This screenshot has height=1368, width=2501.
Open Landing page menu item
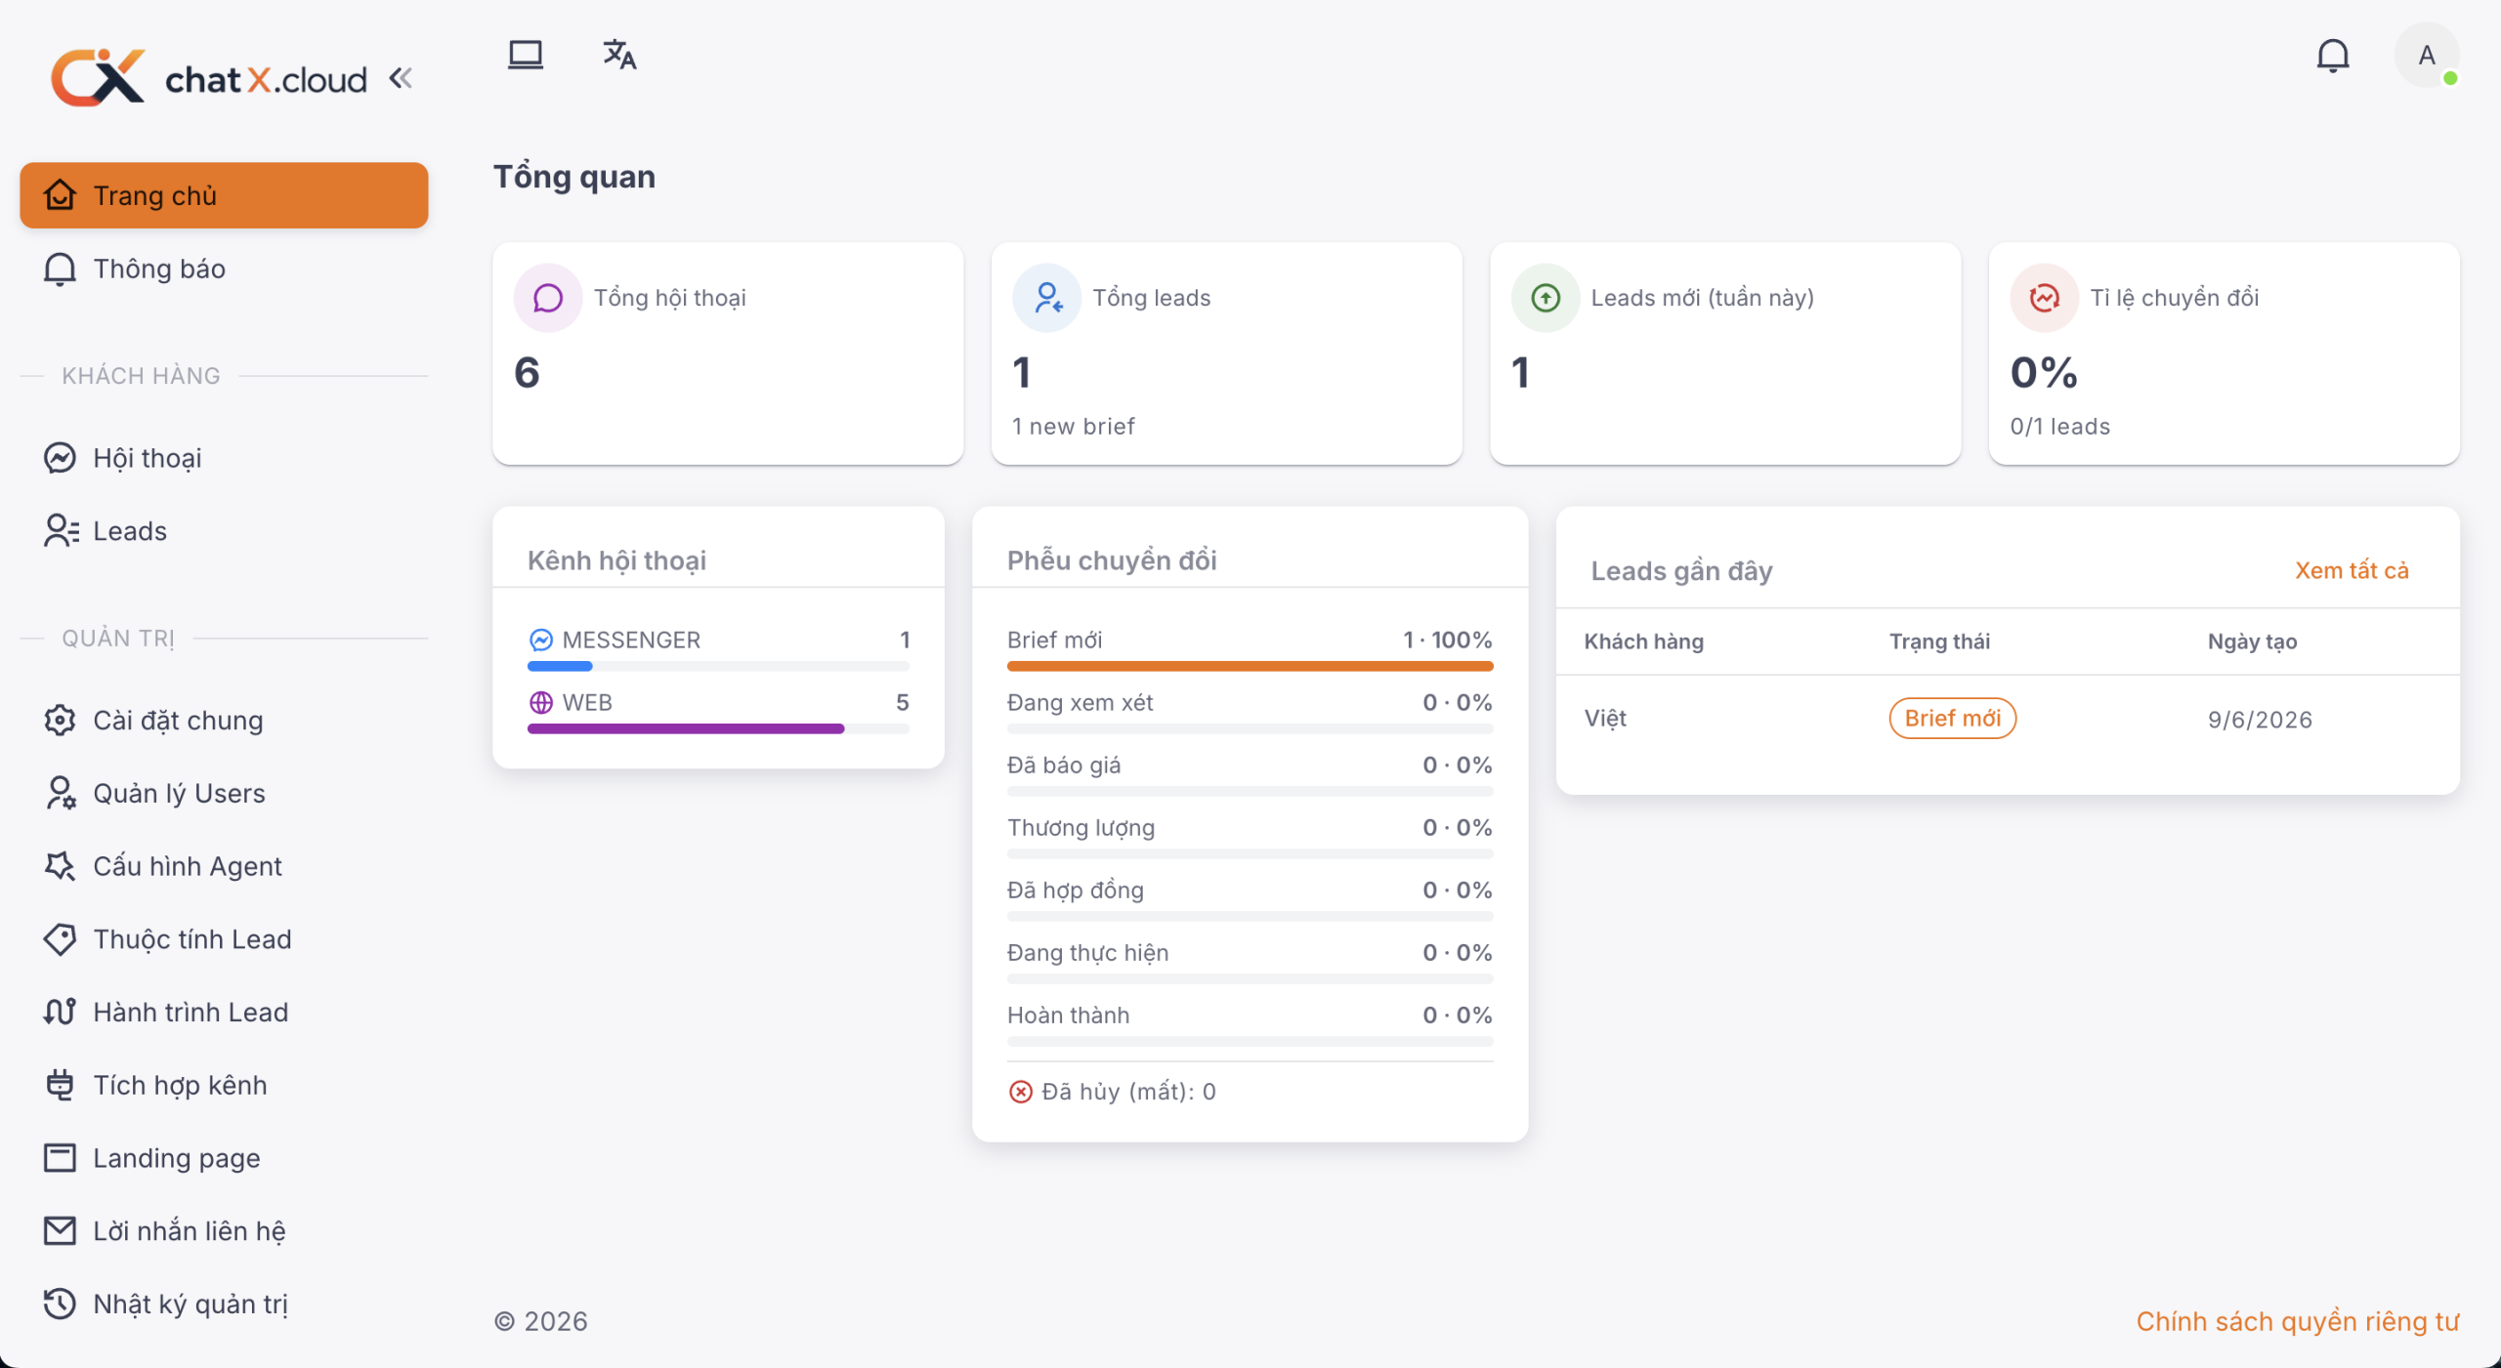click(224, 1158)
